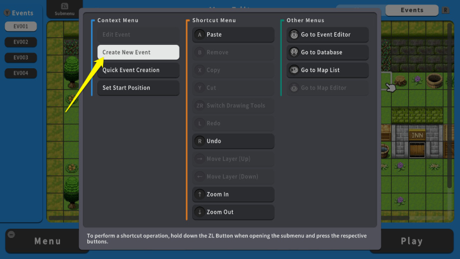Click the R button icon beside Undo
460x259 pixels.
[x=200, y=141]
